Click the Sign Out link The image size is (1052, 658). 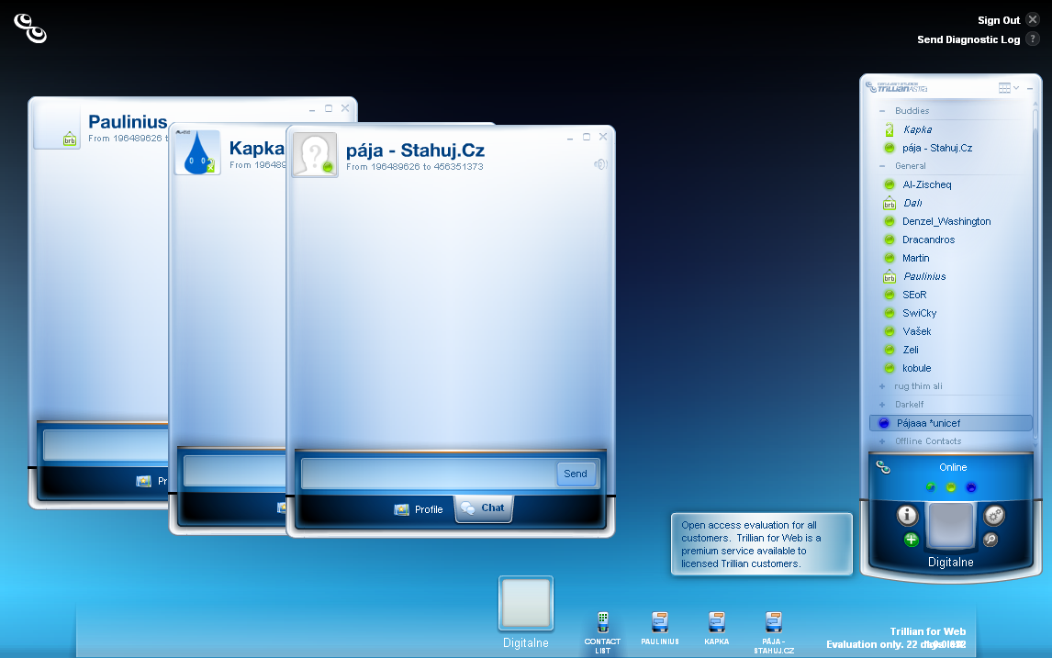[999, 20]
